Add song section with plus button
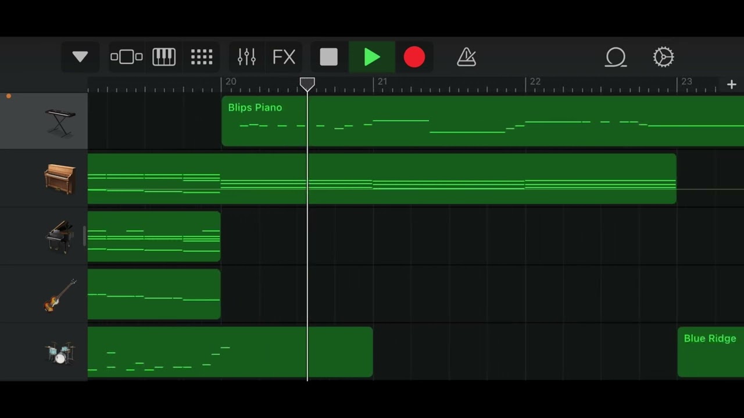744x418 pixels. (x=731, y=85)
